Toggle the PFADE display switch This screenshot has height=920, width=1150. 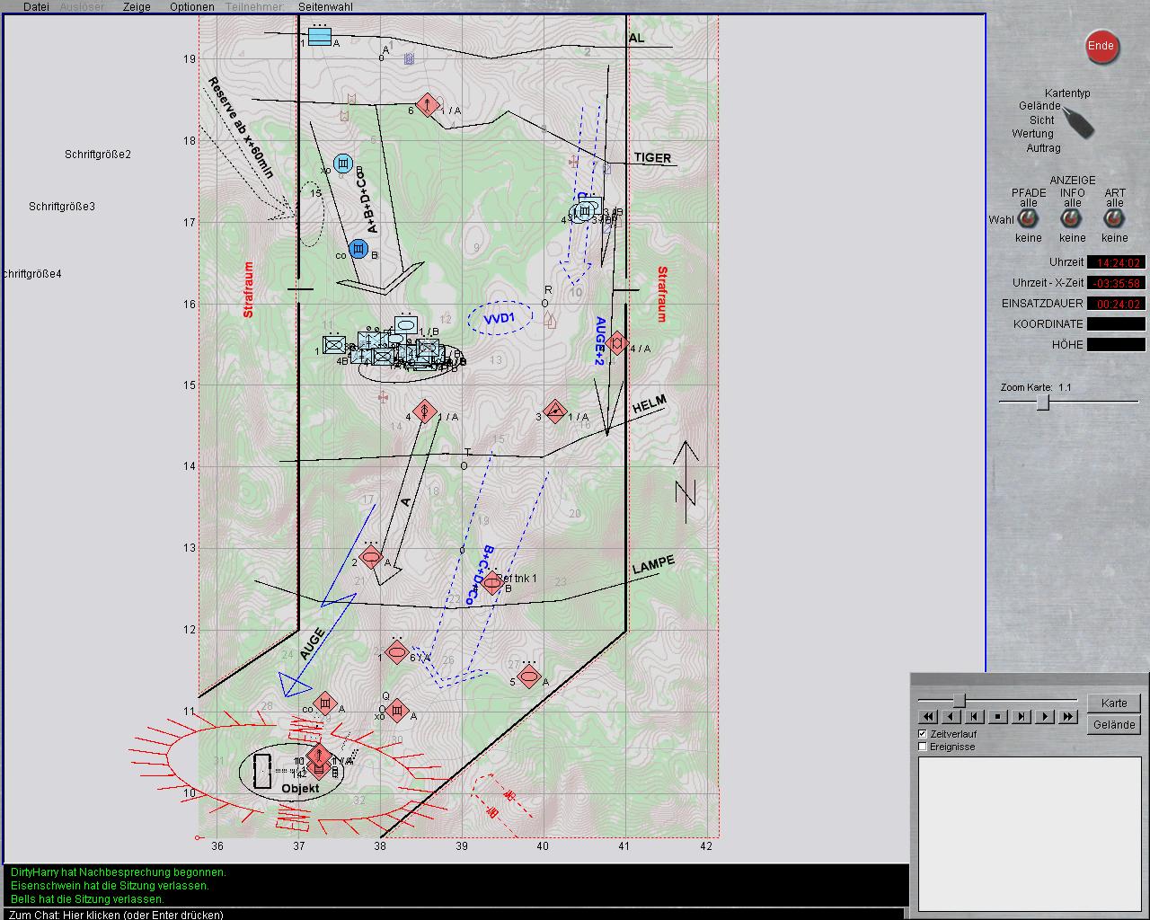[x=1028, y=220]
